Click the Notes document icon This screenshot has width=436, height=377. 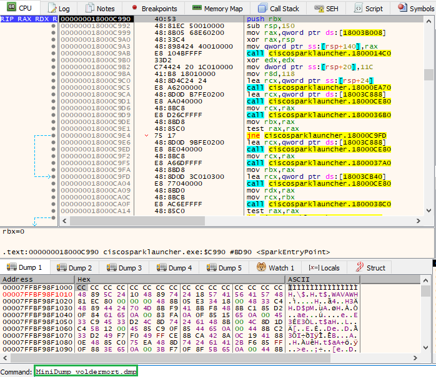90,8
